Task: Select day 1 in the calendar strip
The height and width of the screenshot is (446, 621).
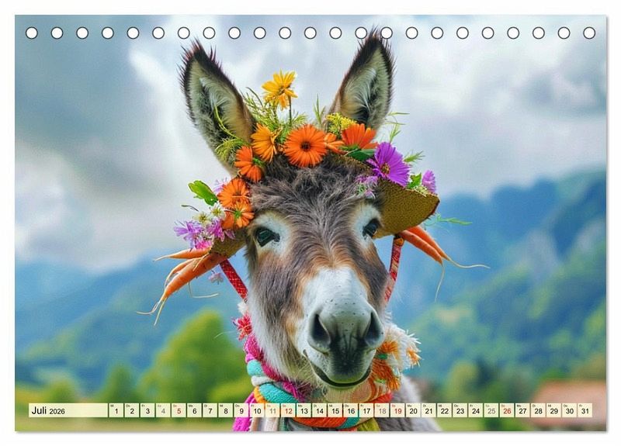Action: (x=116, y=410)
